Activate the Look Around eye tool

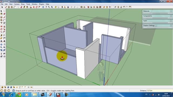pyautogui.click(x=4, y=54)
